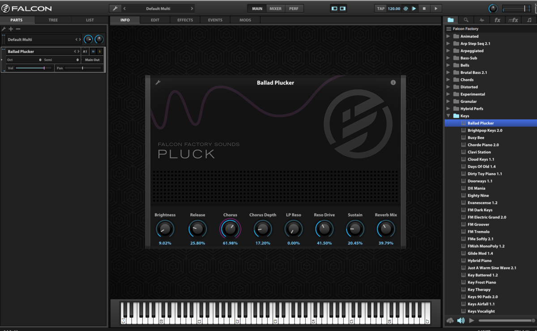Show Ballad Plucker info icon

pos(393,82)
